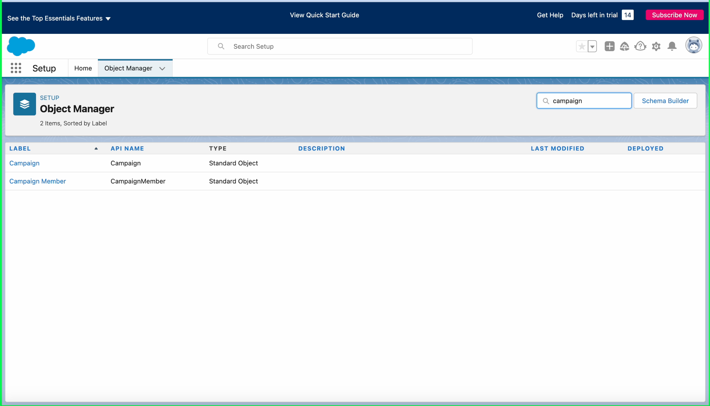Click the Schema Builder button
This screenshot has height=406, width=710.
pos(665,101)
